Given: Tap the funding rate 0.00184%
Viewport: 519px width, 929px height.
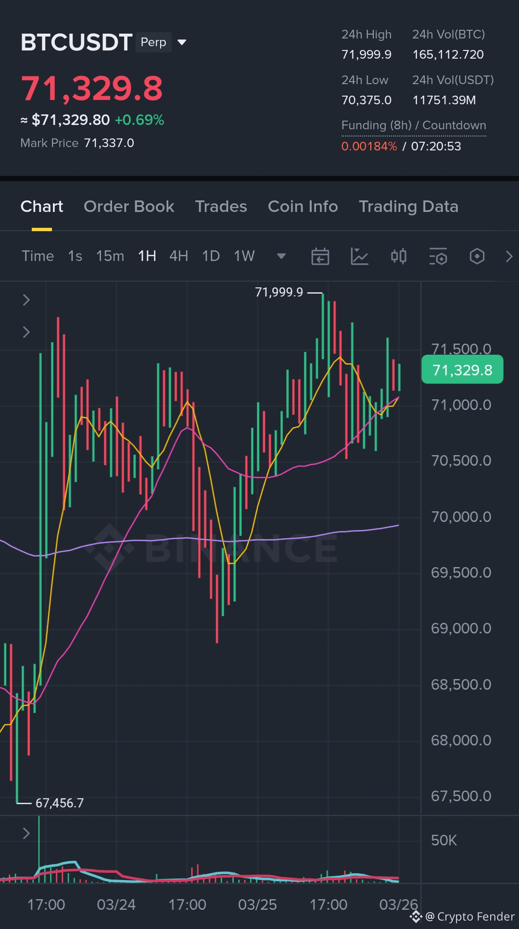Looking at the screenshot, I should coord(369,146).
